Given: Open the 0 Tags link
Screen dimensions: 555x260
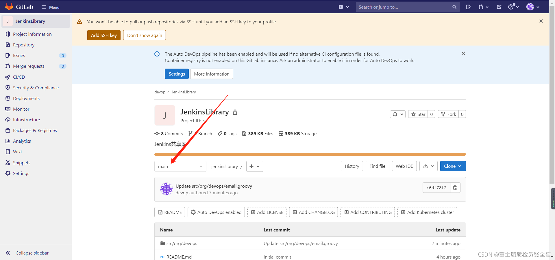Looking at the screenshot, I should (x=227, y=133).
